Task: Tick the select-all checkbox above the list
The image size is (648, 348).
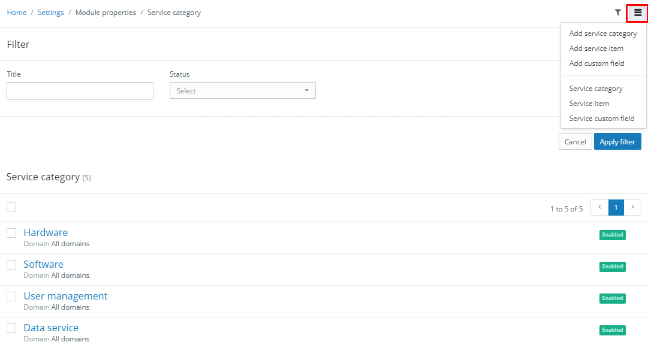Action: click(x=11, y=207)
